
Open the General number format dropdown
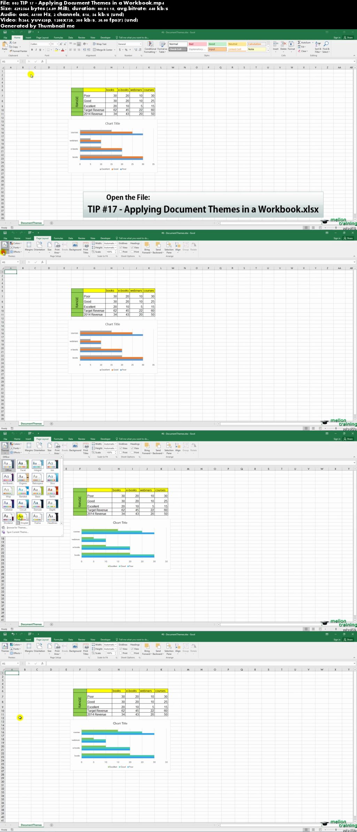click(140, 44)
